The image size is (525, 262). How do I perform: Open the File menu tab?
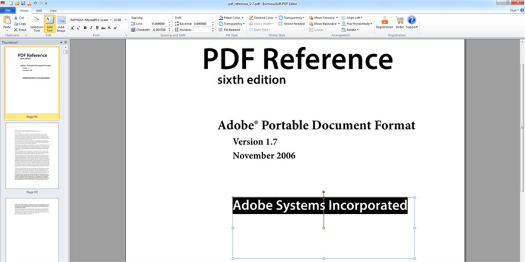(x=8, y=11)
